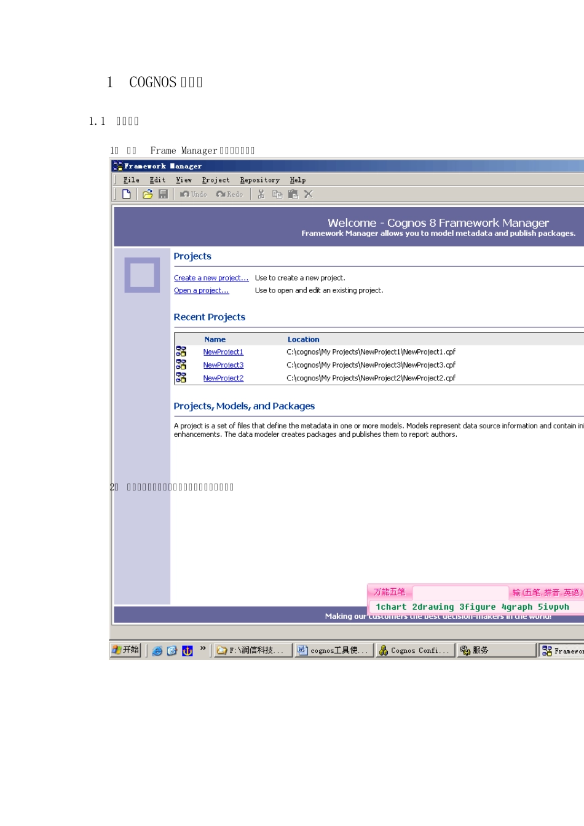This screenshot has width=584, height=826.
Task: Open the NewProject2 recent project link
Action: pyautogui.click(x=223, y=379)
